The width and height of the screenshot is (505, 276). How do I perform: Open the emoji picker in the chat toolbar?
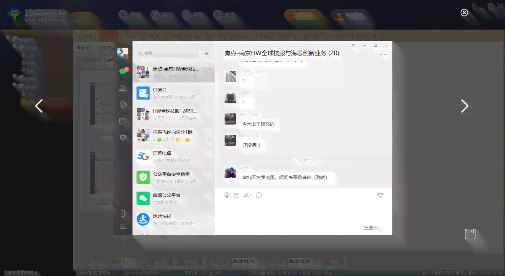pos(227,195)
